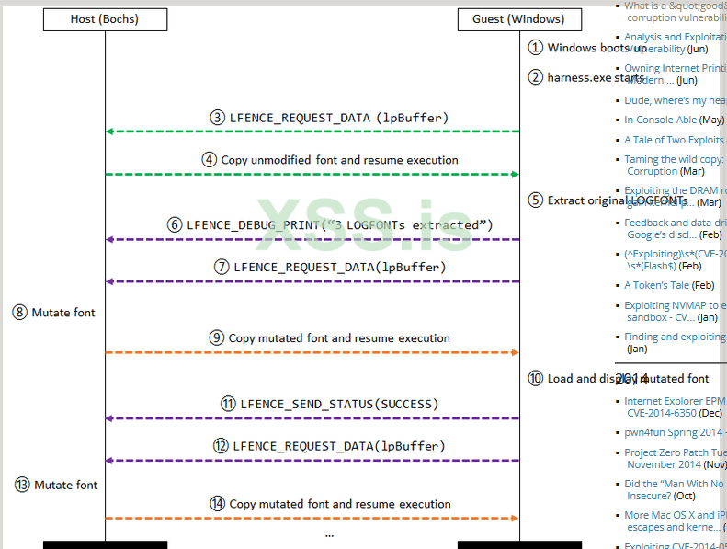Open the 'Did the "Man With No…' post link
Image resolution: width=727 pixels, height=549 pixels.
(675, 489)
